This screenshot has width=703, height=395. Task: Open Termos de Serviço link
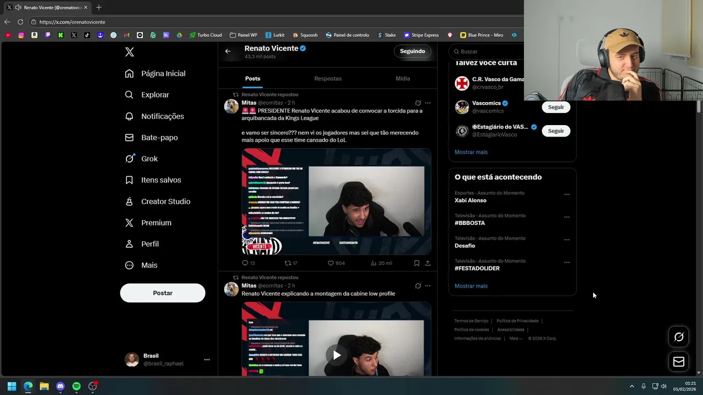tap(471, 321)
